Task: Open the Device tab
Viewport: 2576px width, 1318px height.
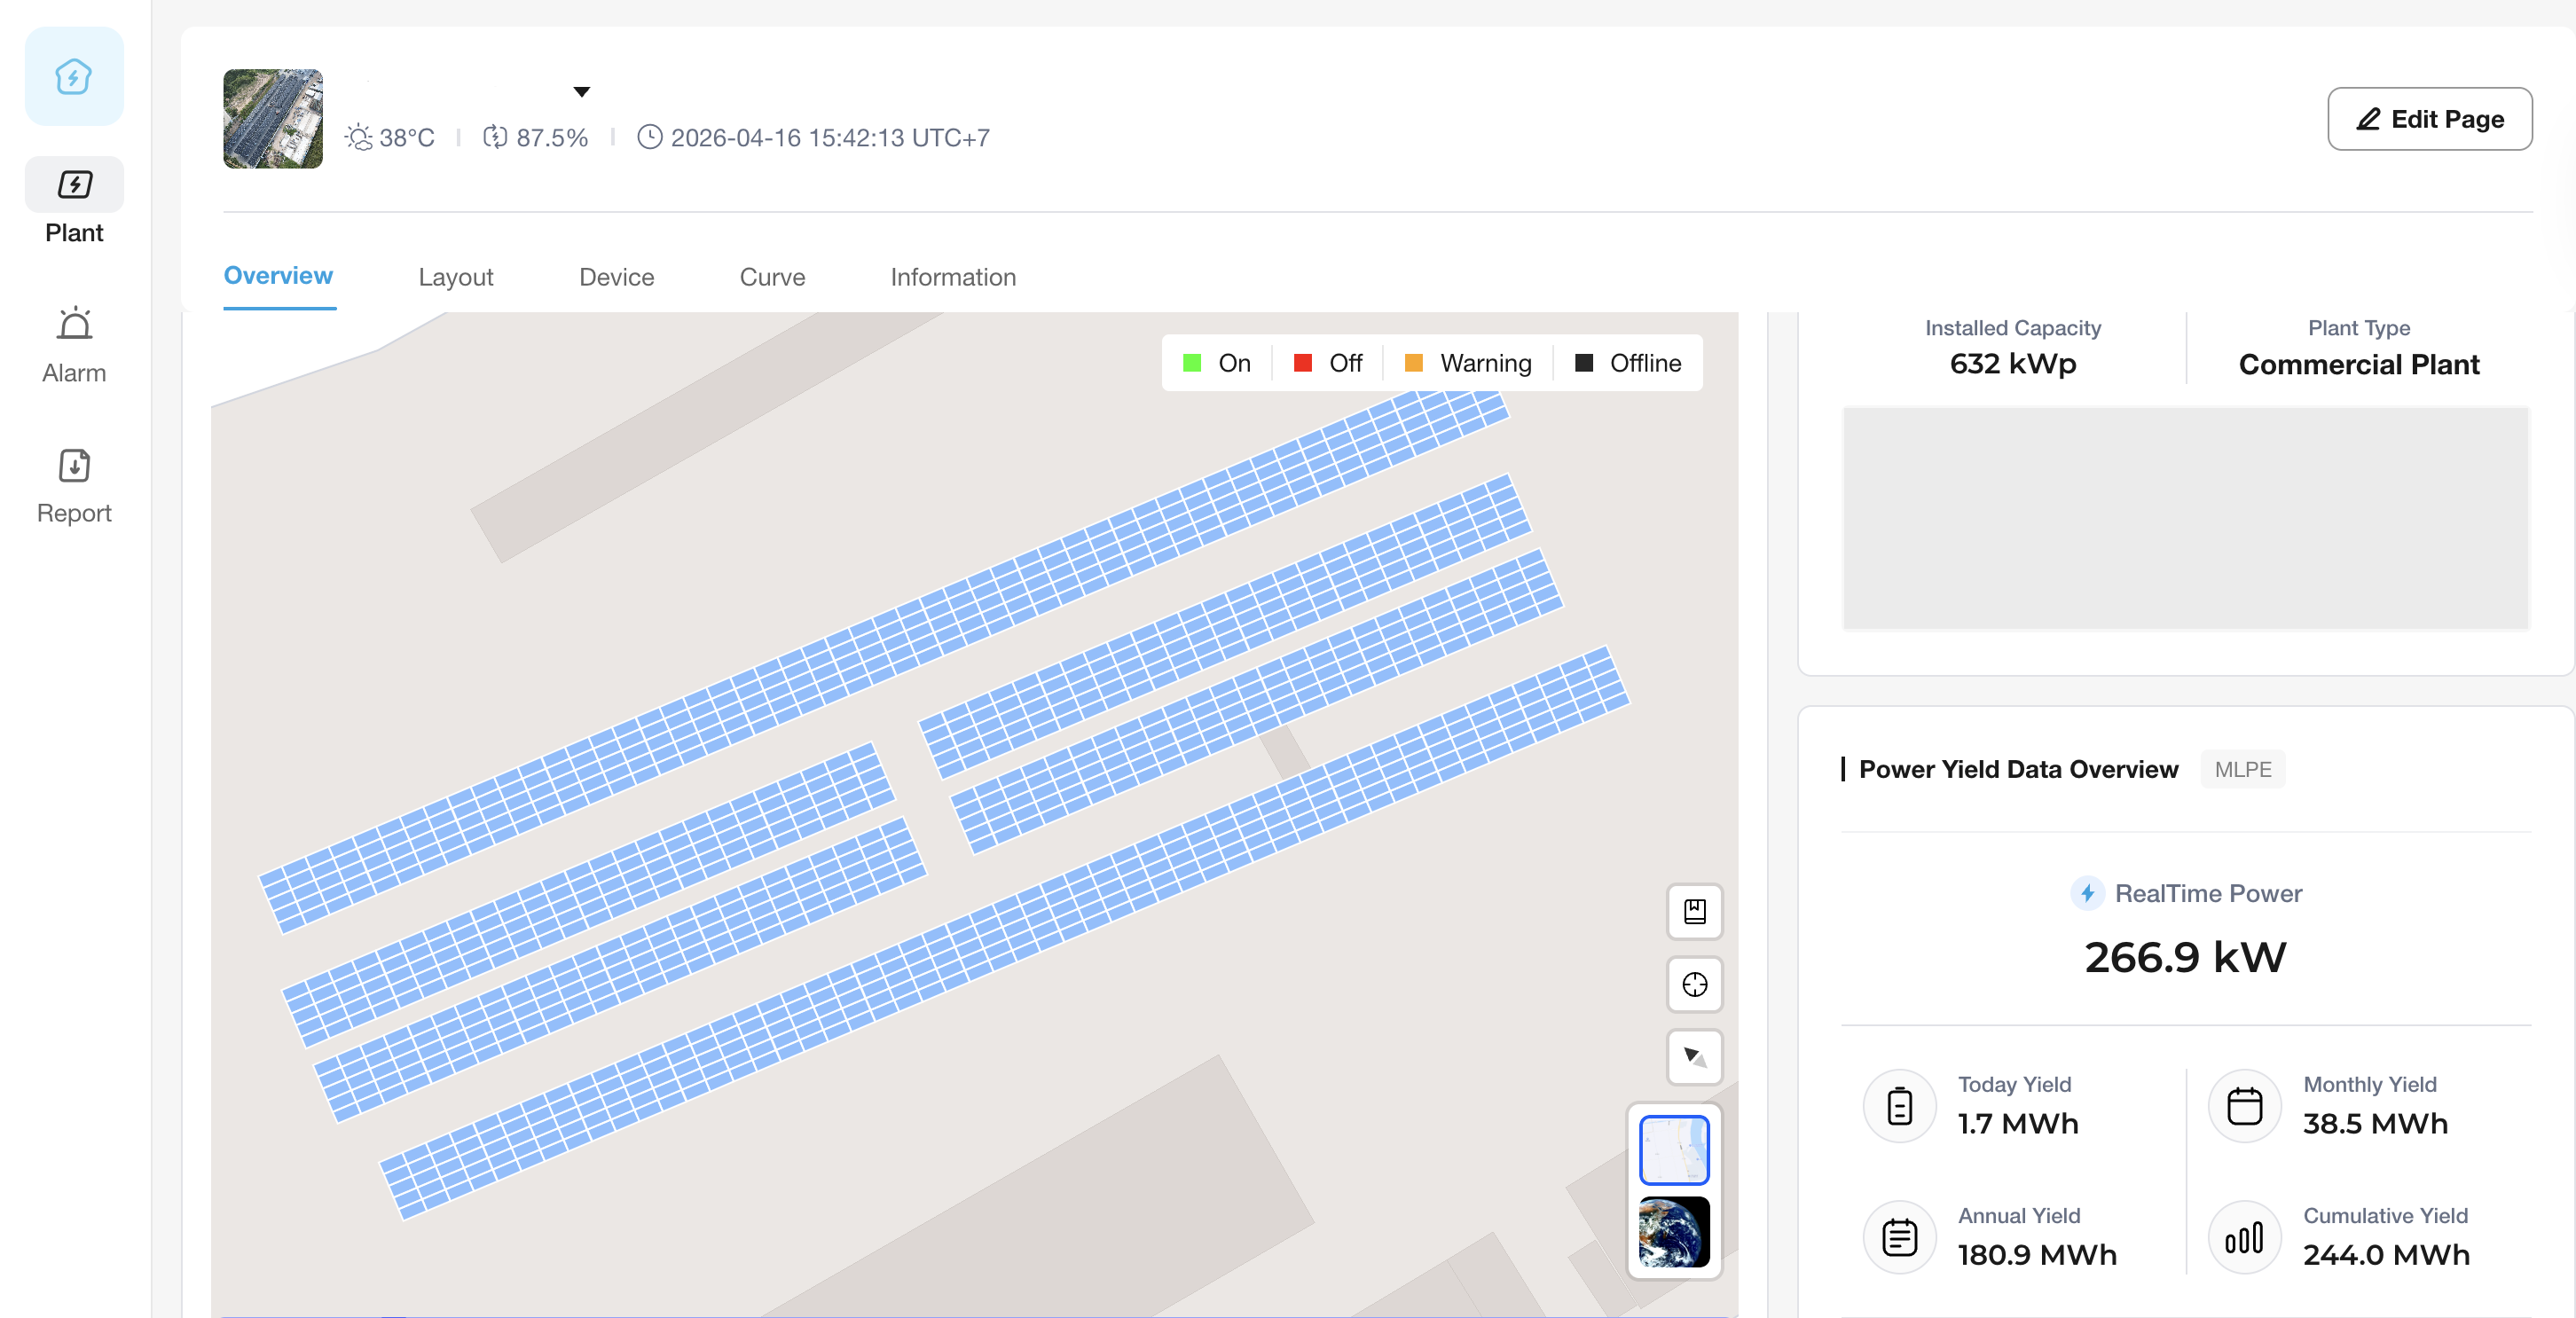Action: [616, 277]
